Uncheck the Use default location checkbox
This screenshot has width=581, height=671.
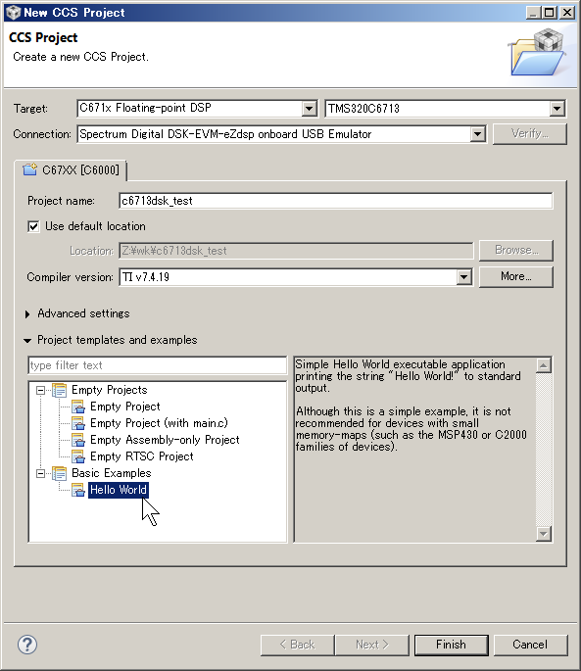(x=33, y=226)
